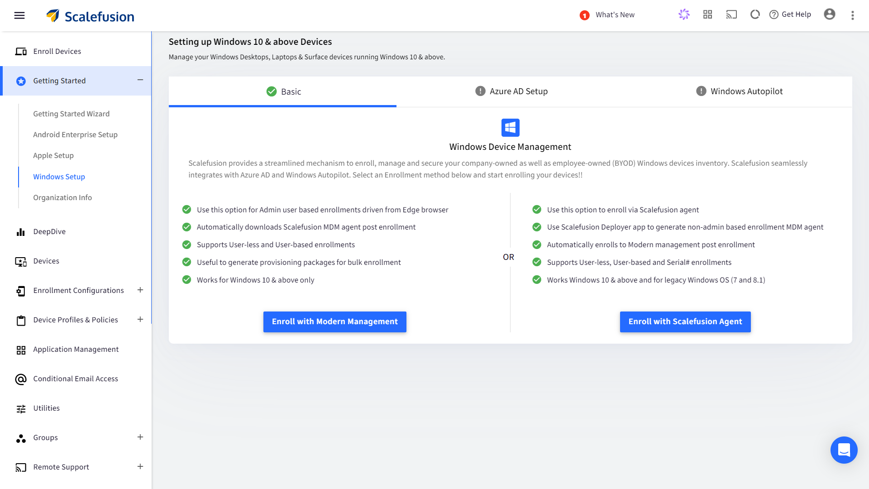Viewport: 869px width, 489px height.
Task: Open Conditional Email Access section
Action: point(76,379)
